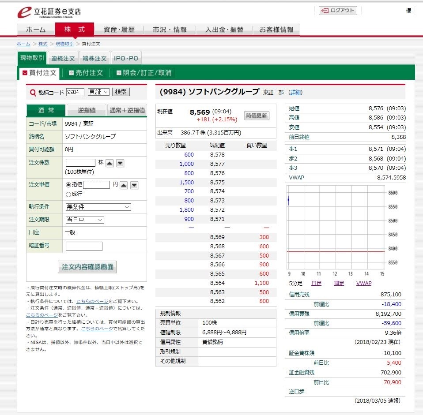Click the 株式 breadcrumb link
The height and width of the screenshot is (415, 423).
tap(43, 44)
